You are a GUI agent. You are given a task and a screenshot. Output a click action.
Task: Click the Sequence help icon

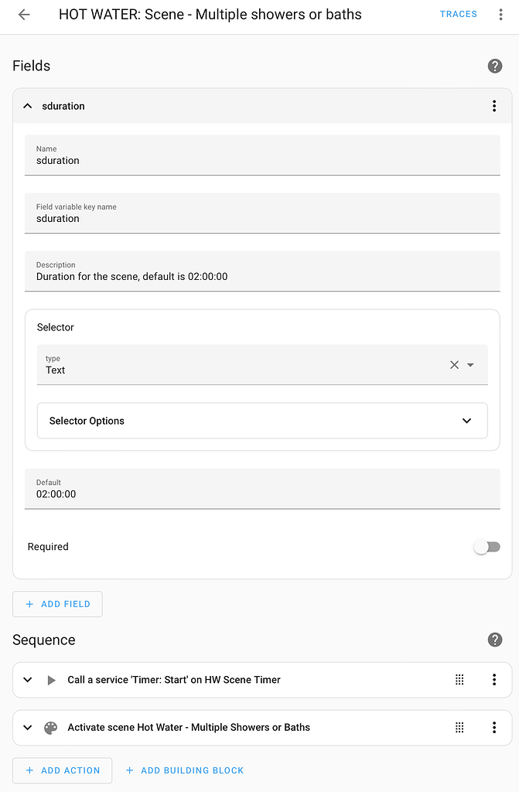[x=495, y=640]
